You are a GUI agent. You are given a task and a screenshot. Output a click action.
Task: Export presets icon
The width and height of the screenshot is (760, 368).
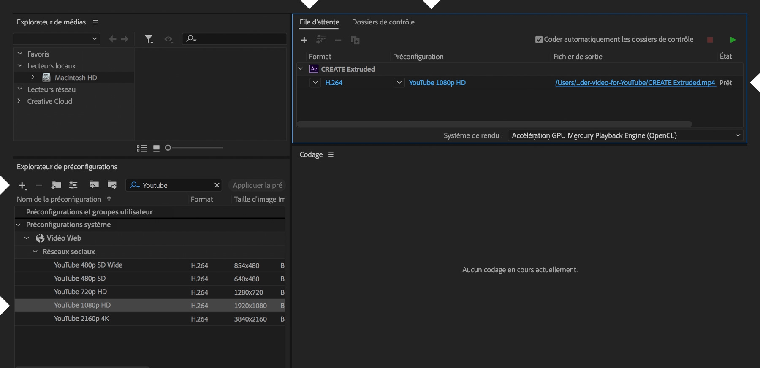(x=112, y=184)
